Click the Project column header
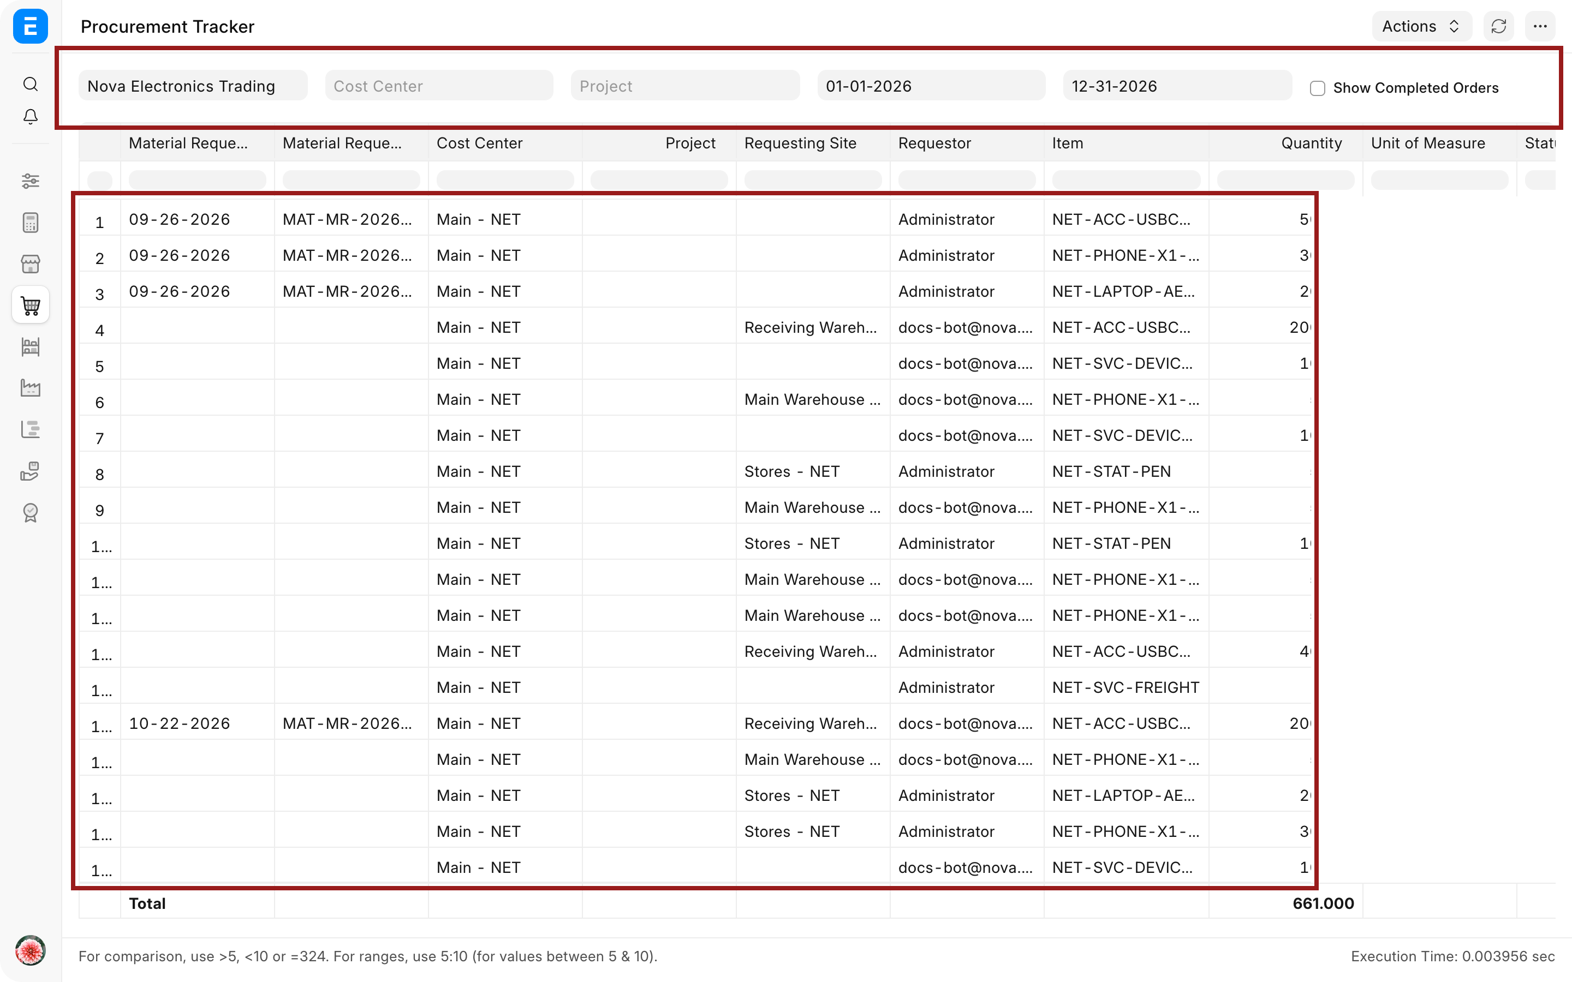 point(690,143)
